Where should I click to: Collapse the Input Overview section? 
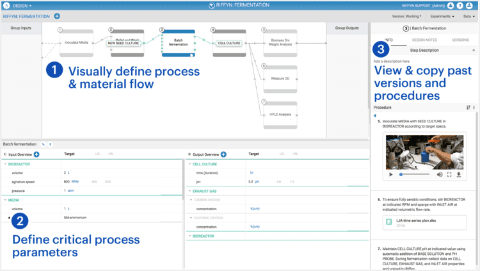point(5,154)
